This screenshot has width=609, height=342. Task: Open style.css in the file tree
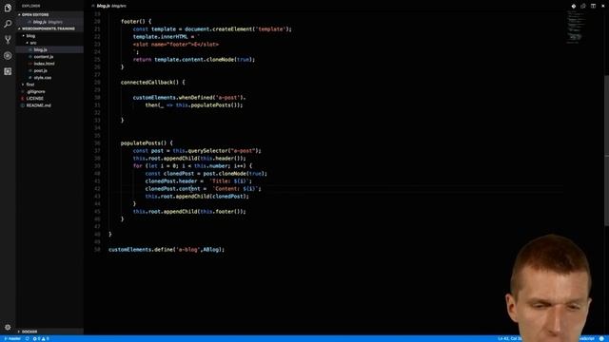tap(49, 78)
